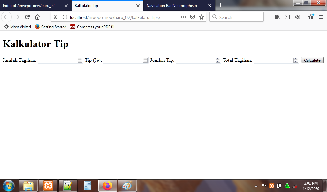Viewport: 327px width, 192px height.
Task: Minimize the Firefox window
Action: coord(298,3)
